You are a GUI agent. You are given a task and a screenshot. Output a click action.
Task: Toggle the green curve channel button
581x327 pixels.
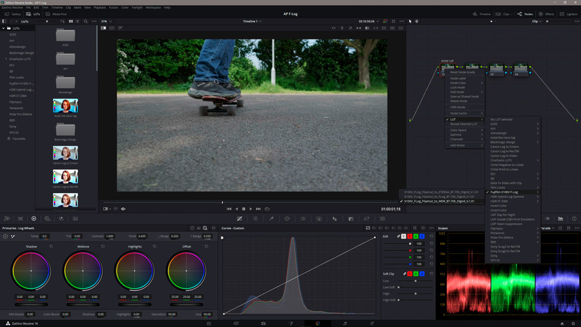416,236
